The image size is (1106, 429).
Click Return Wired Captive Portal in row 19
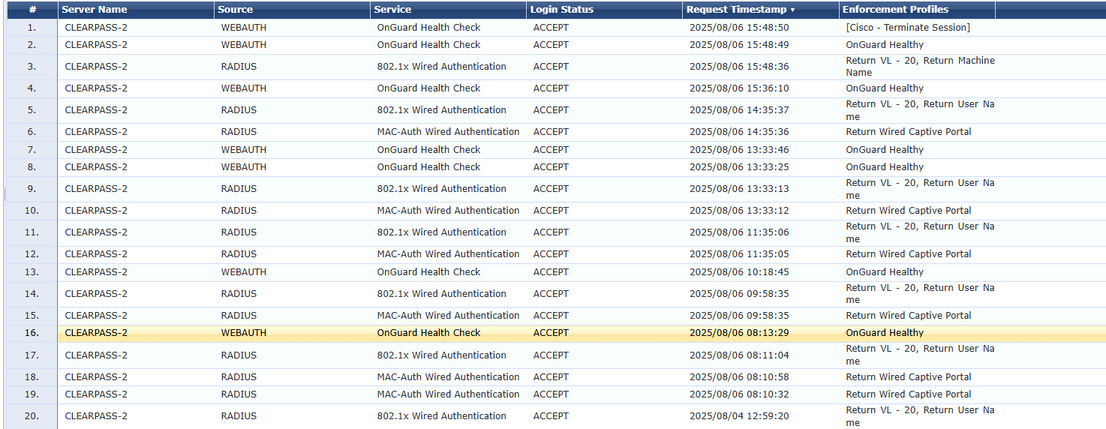pos(909,394)
